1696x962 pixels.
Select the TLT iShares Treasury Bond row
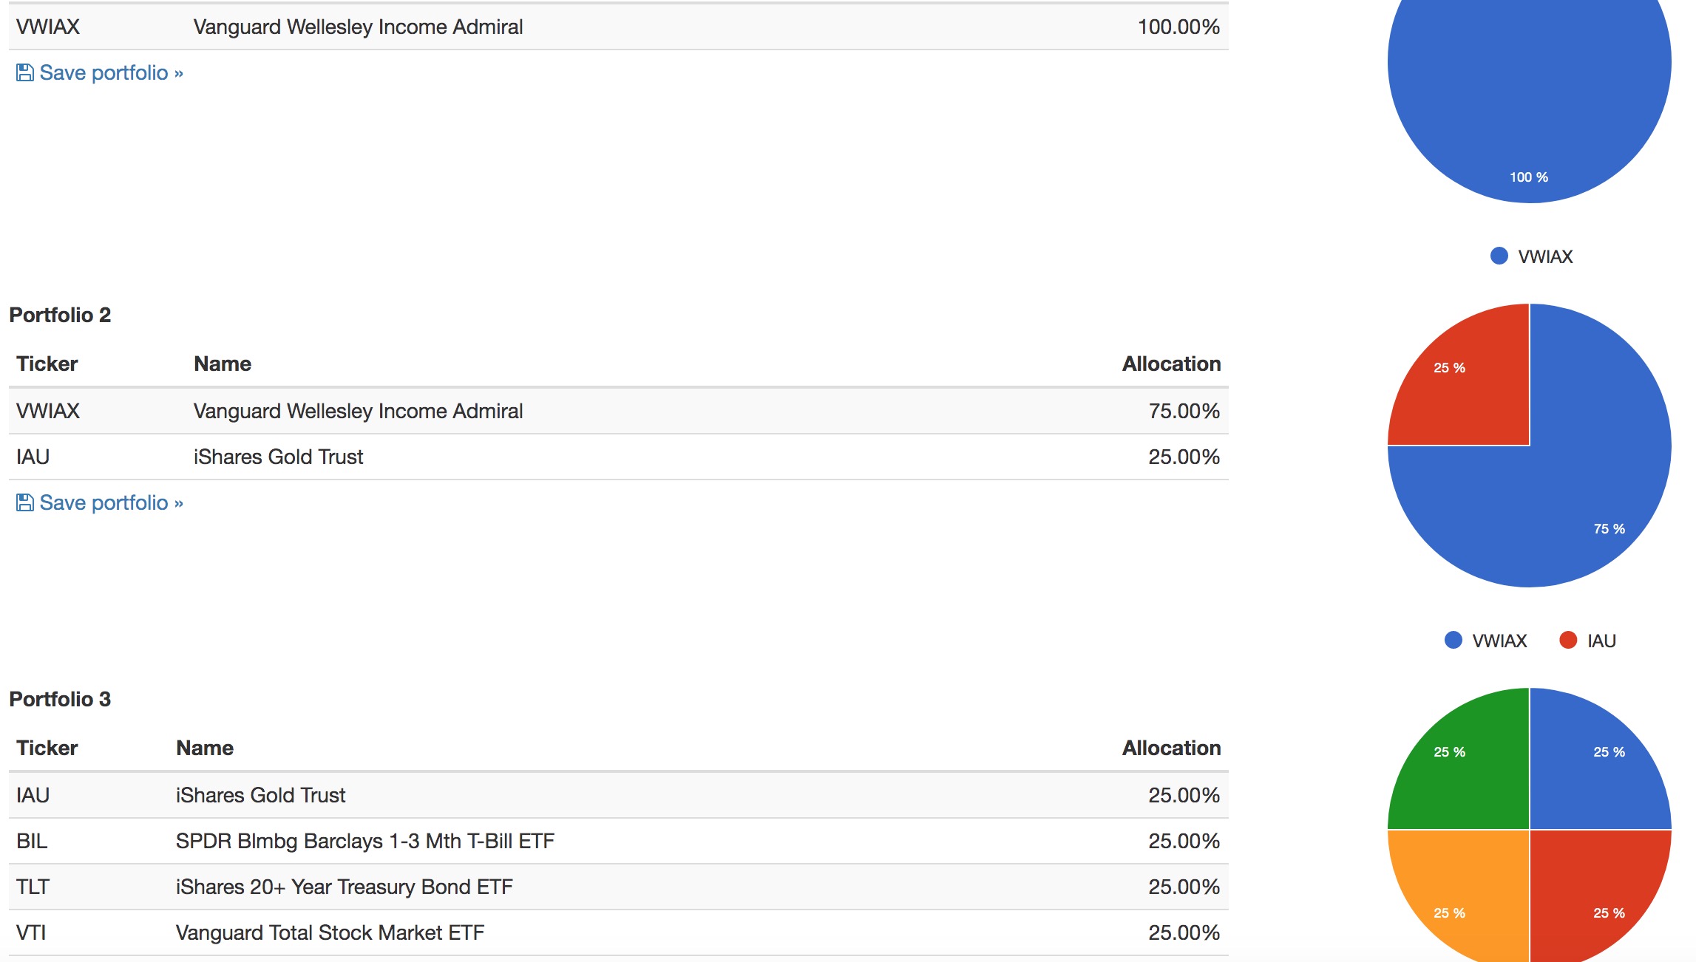[x=619, y=887]
